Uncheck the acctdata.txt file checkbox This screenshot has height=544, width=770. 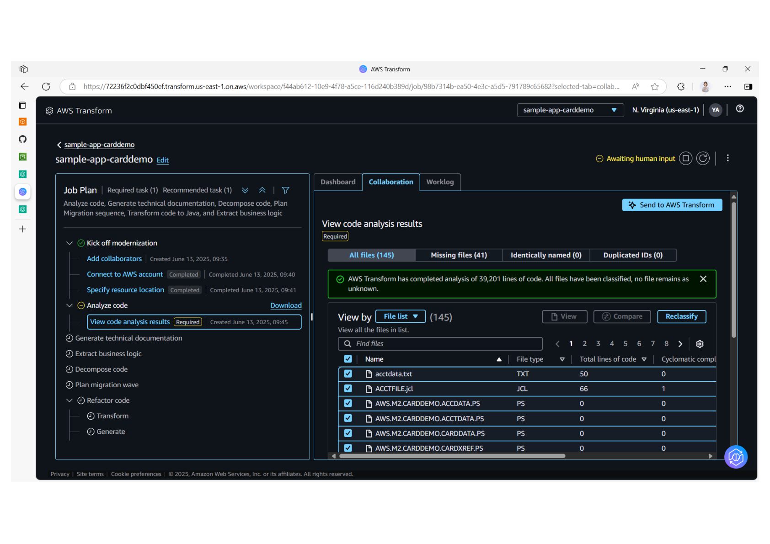point(348,374)
